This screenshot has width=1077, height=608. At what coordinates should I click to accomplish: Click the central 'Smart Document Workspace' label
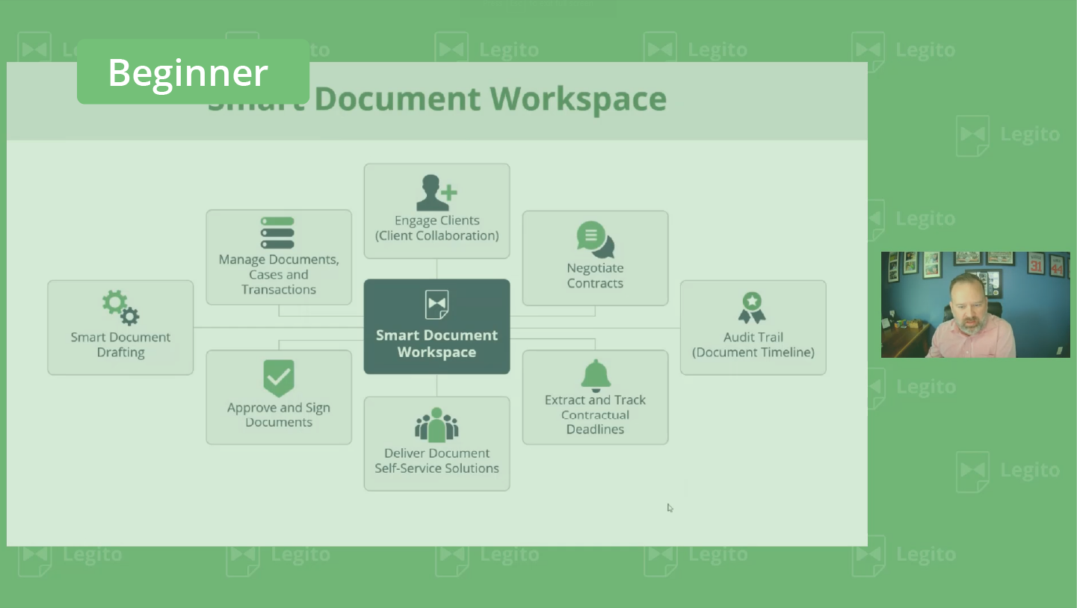click(436, 344)
